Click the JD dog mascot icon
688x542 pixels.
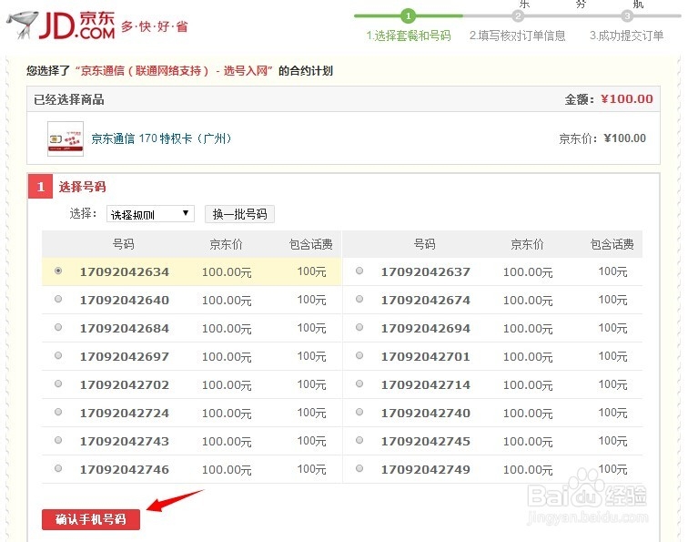click(x=22, y=25)
